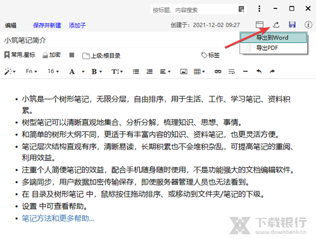The image size is (316, 239).
Task: Toggle the window layout panel icon
Action: pyautogui.click(x=259, y=25)
